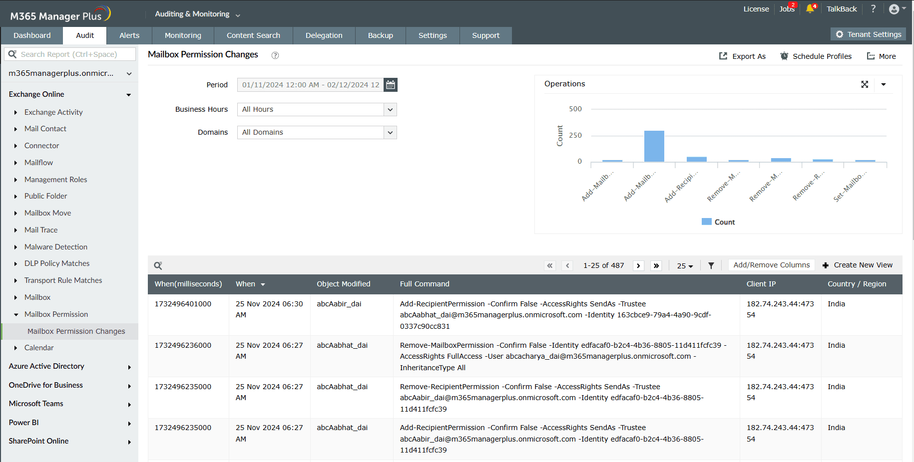Image resolution: width=914 pixels, height=462 pixels.
Task: Go to the previous page of results
Action: tap(567, 265)
